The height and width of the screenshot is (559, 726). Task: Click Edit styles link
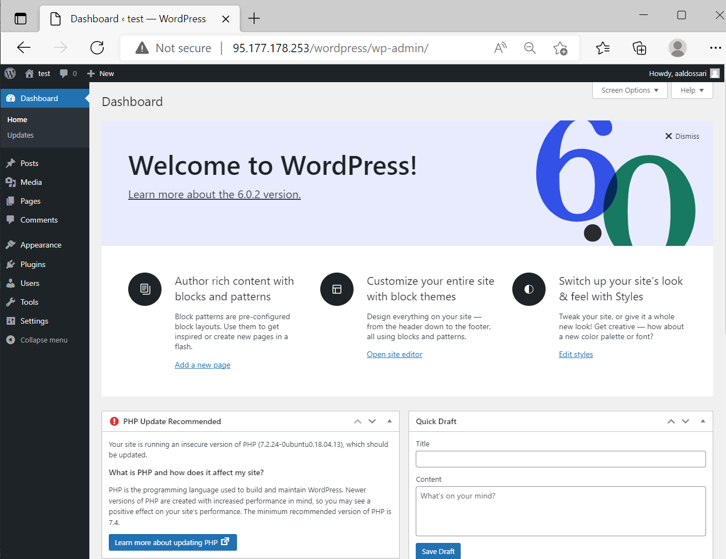[576, 354]
